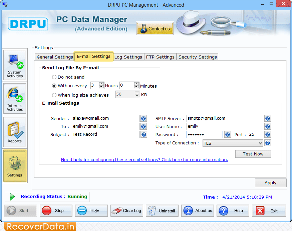
Task: Open Internet Activities panel
Action: [x=15, y=99]
